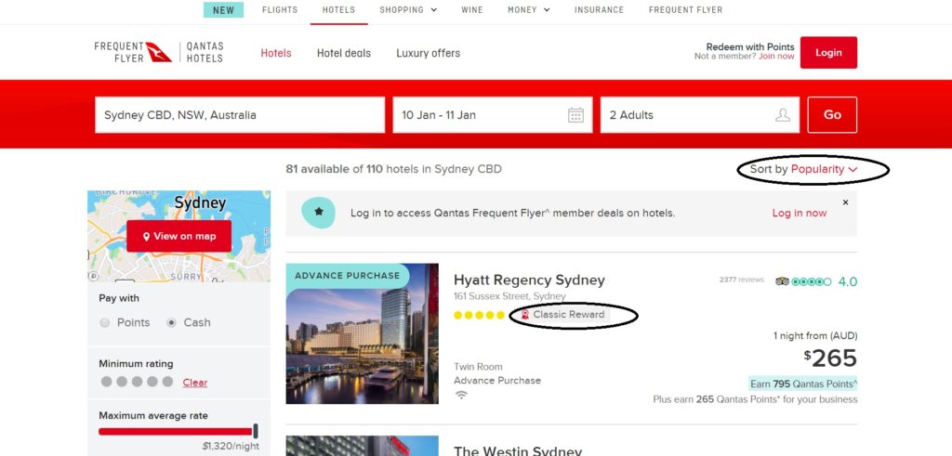Viewport: 952px width, 456px height.
Task: Click the Advance Purchase photo banner
Action: click(x=348, y=275)
